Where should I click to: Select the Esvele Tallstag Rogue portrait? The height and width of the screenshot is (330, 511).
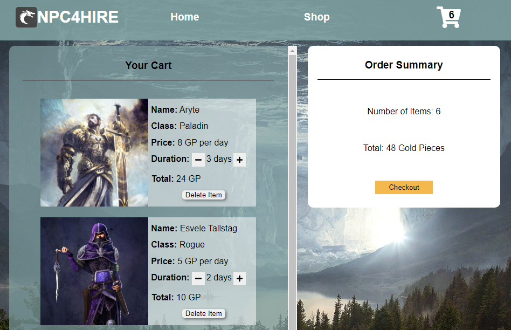(94, 271)
